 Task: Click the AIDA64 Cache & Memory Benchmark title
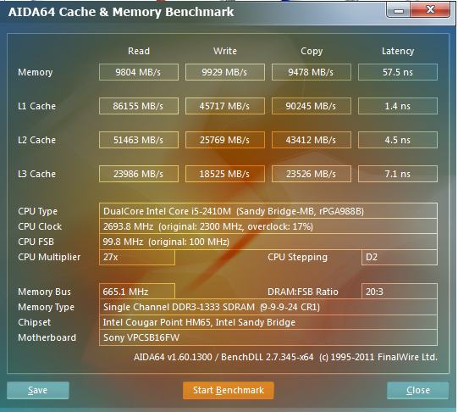point(121,12)
